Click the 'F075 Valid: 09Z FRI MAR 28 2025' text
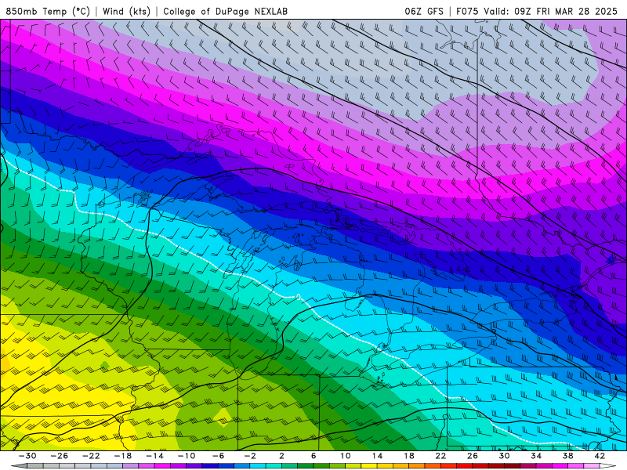 pyautogui.click(x=537, y=11)
